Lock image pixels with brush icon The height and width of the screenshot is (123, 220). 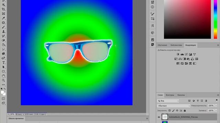coord(173,111)
